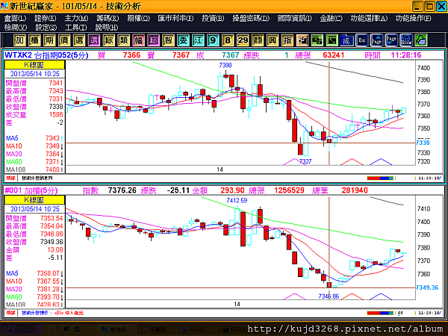Viewport: 448px width, 336px height.
Task: Switch to 新世紀 taskbar window
Action: pos(116,329)
